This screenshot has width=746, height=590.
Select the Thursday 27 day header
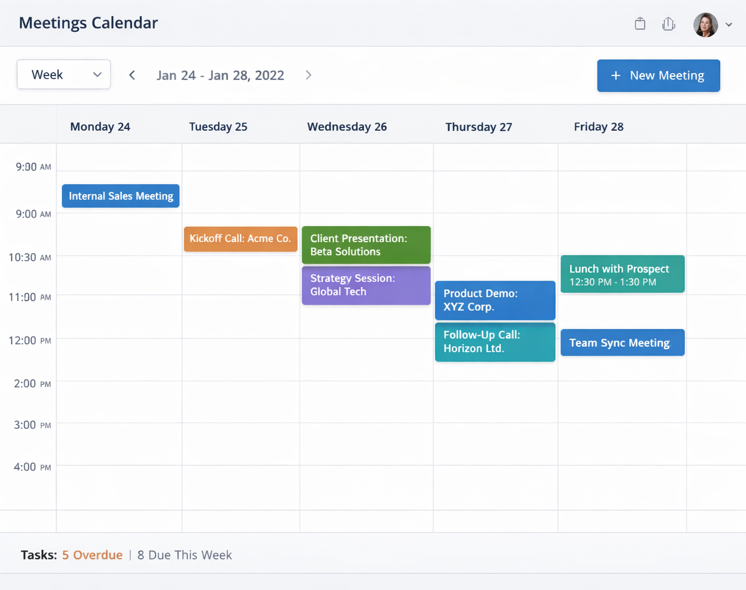tap(478, 126)
